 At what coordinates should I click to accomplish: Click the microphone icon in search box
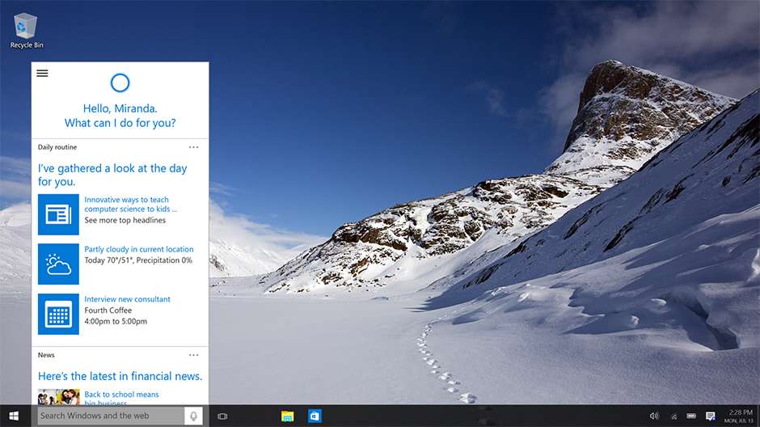point(193,416)
